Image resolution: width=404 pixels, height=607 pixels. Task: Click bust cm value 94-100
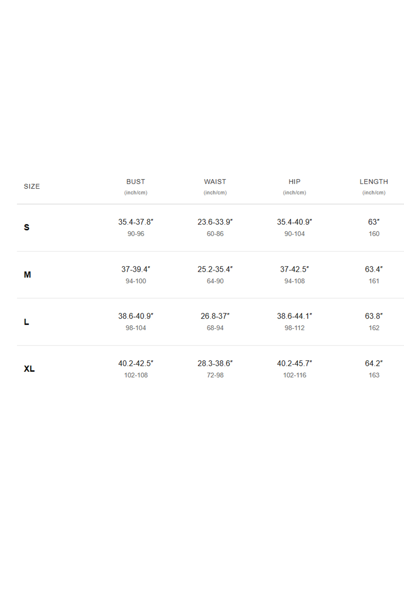pos(136,281)
